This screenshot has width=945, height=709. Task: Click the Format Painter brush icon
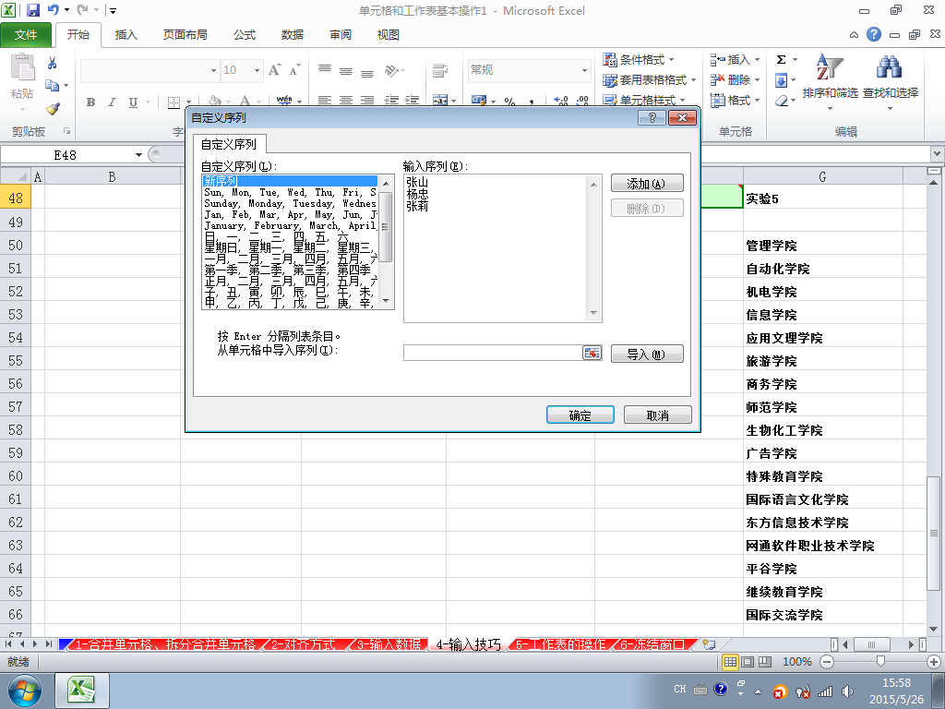(x=53, y=109)
